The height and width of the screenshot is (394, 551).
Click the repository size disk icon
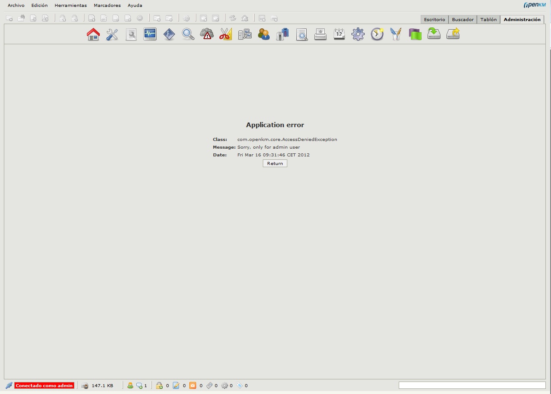(x=85, y=386)
